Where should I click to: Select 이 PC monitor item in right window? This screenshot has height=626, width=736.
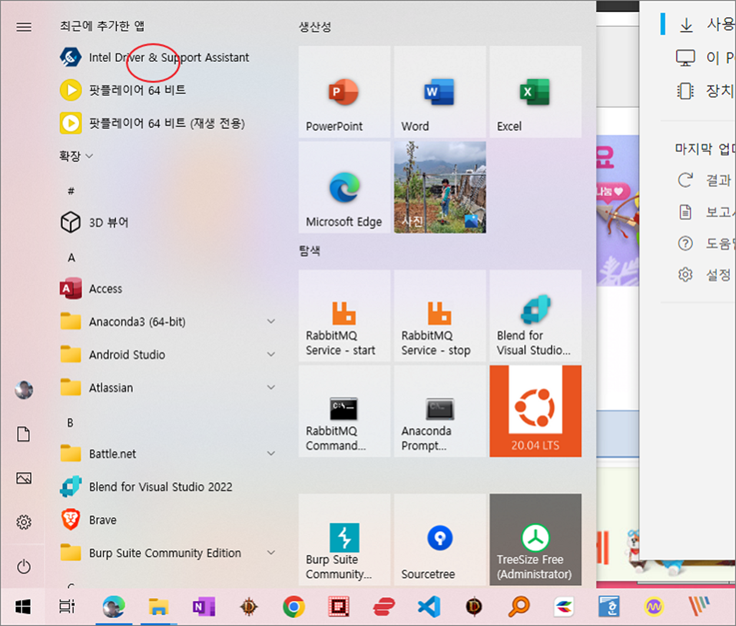pyautogui.click(x=705, y=58)
